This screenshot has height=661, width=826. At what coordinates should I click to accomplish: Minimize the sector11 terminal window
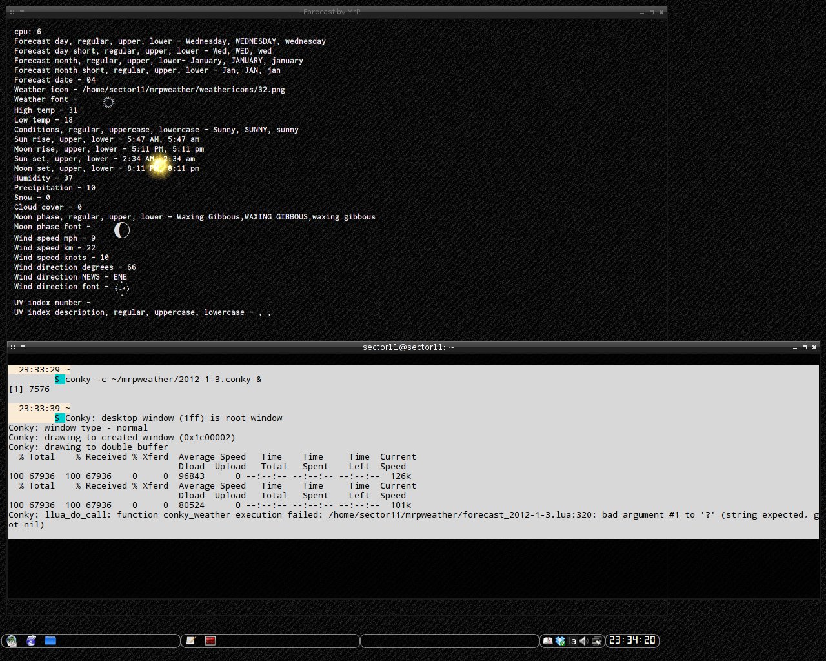(x=795, y=347)
